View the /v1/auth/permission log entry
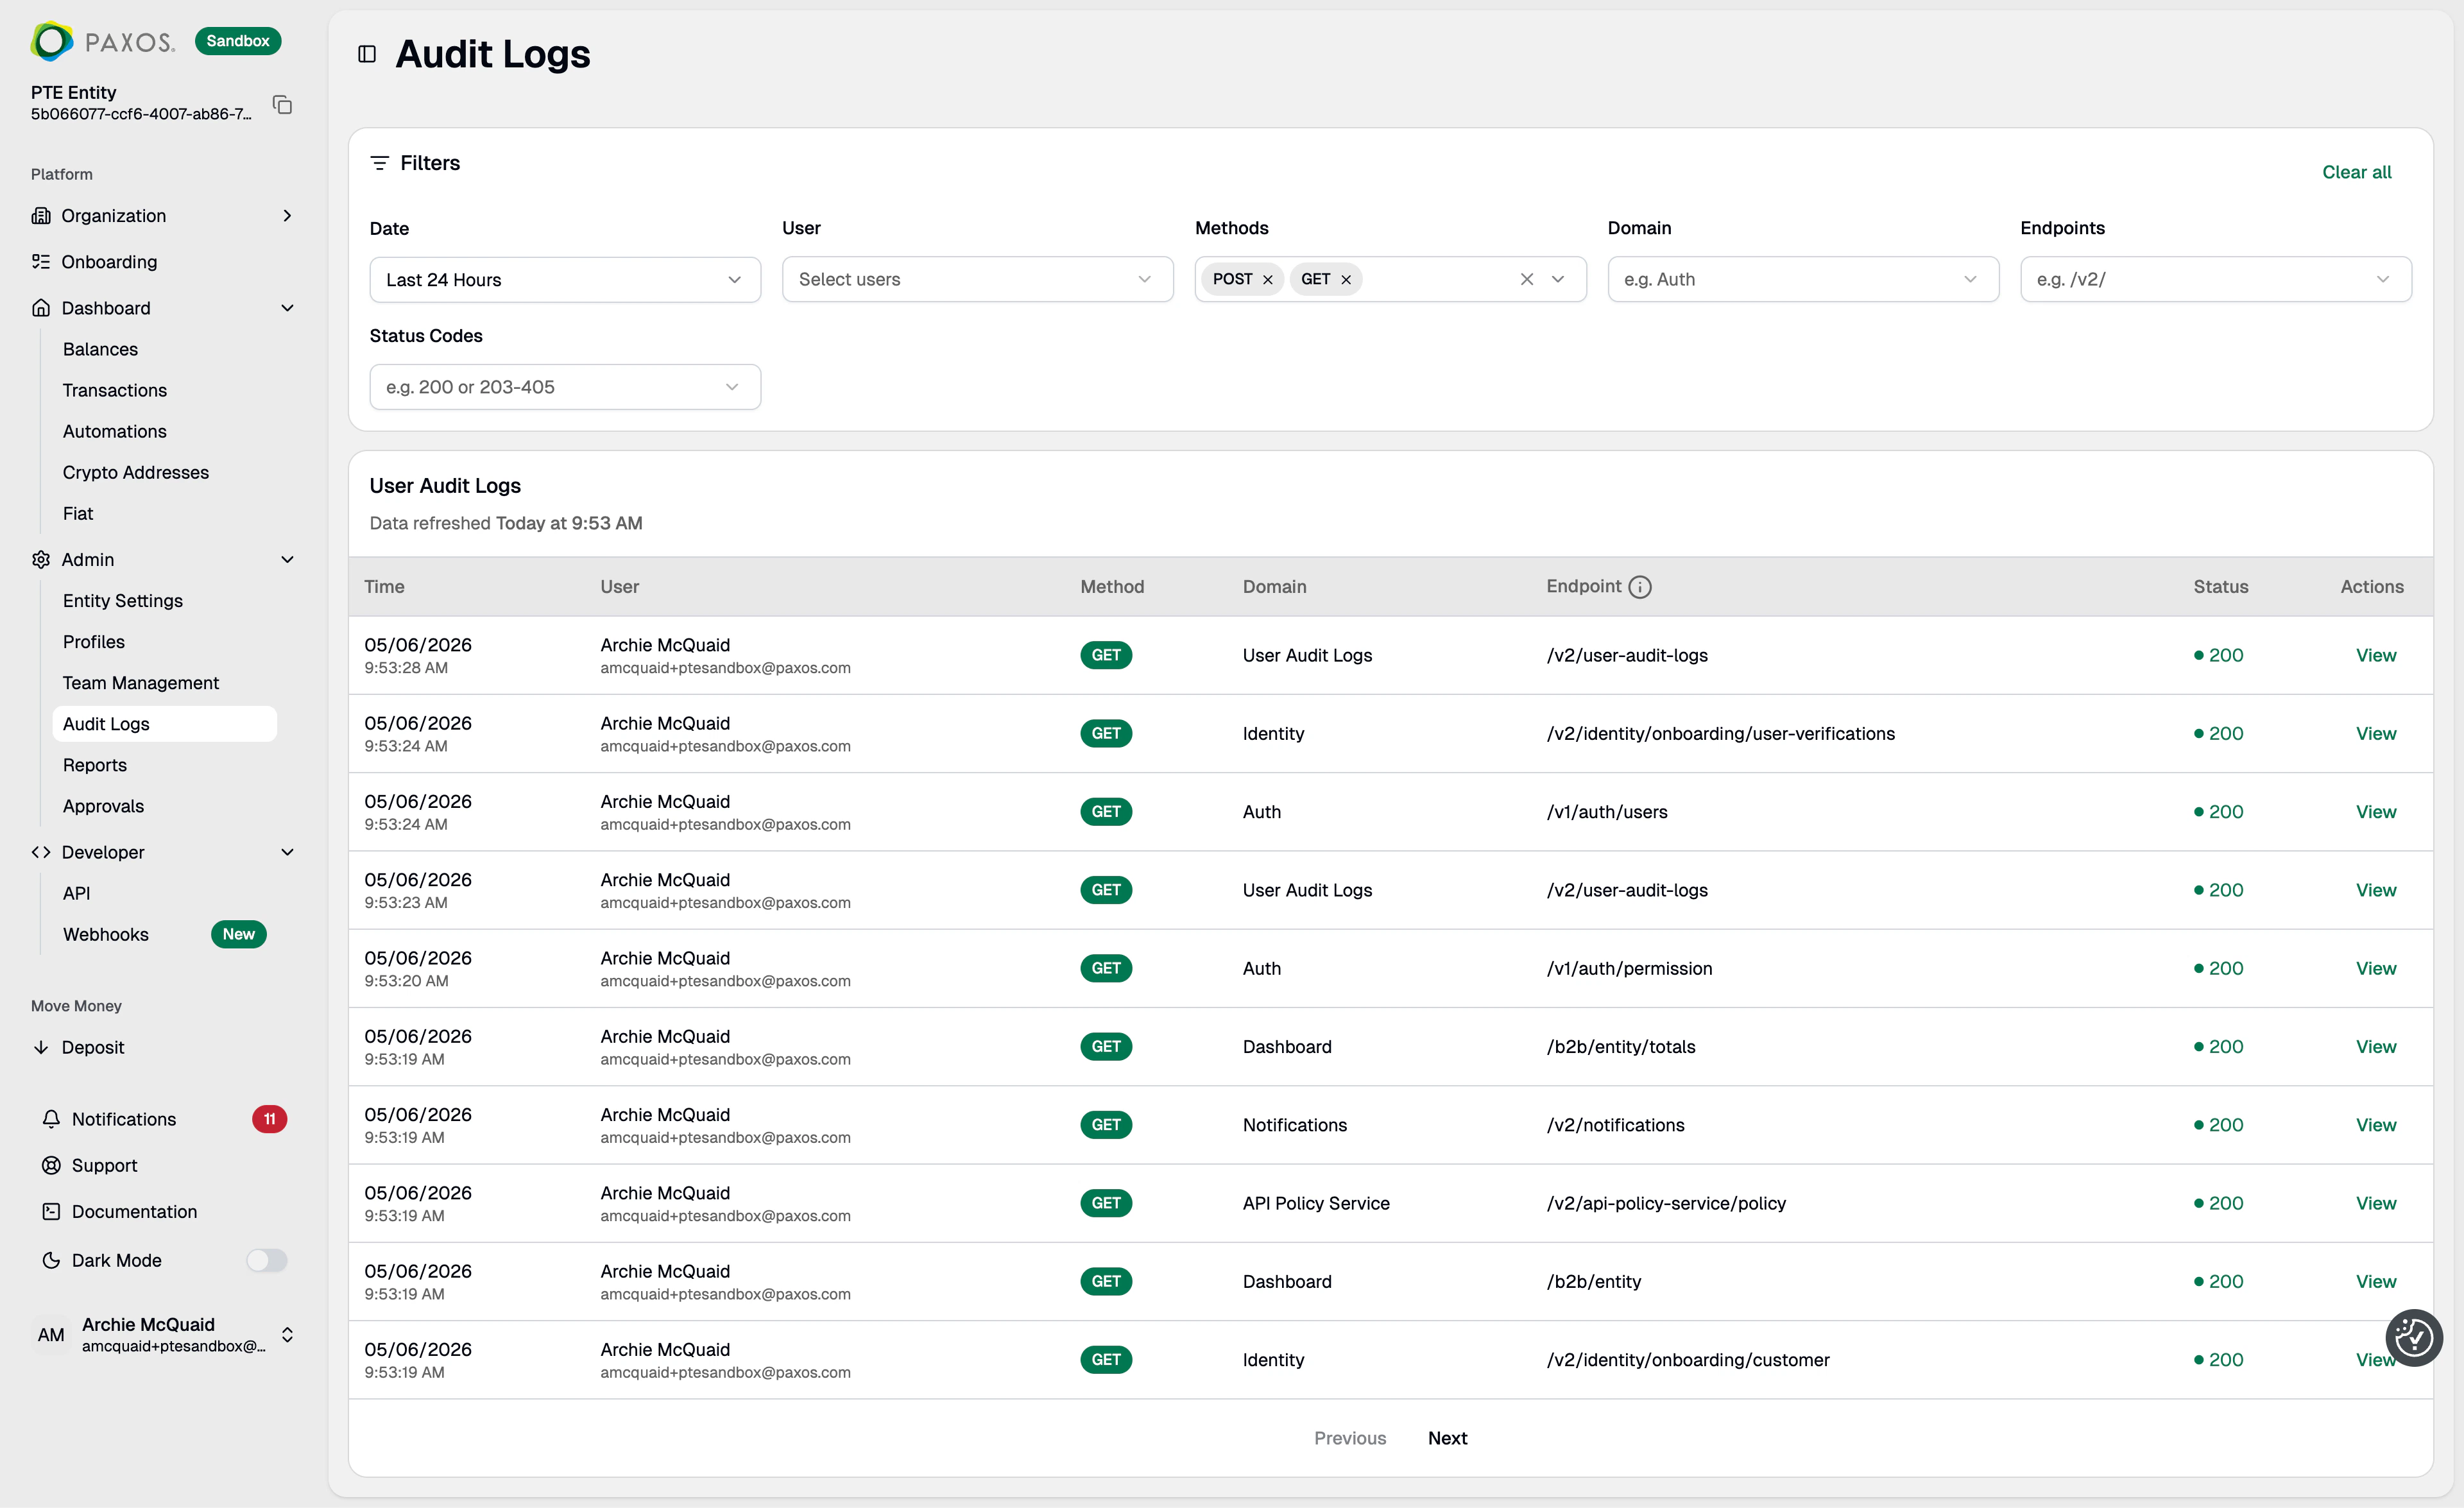 (x=2376, y=968)
